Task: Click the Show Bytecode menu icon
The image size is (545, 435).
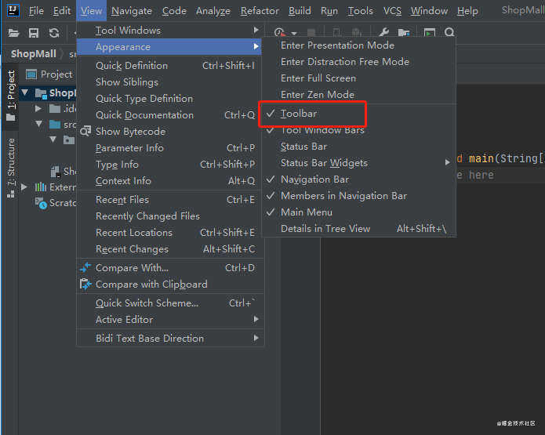Action: [x=86, y=132]
